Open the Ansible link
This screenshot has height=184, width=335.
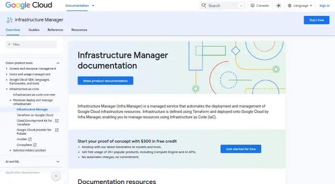click(22, 139)
